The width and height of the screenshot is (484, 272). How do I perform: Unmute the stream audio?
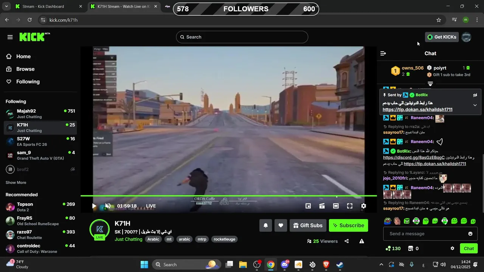108,206
